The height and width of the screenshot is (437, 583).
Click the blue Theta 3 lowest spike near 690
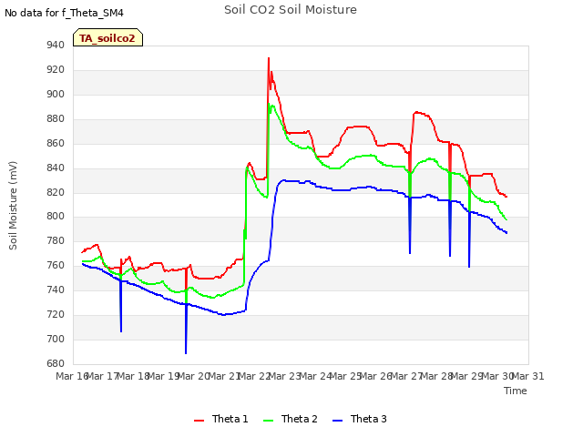pos(186,352)
